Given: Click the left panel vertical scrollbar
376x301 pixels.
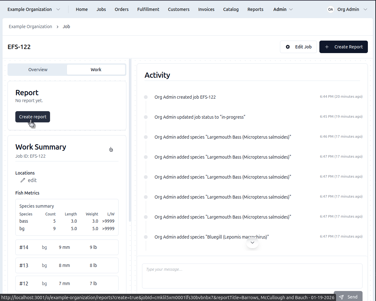Looking at the screenshot, I should click(x=130, y=141).
